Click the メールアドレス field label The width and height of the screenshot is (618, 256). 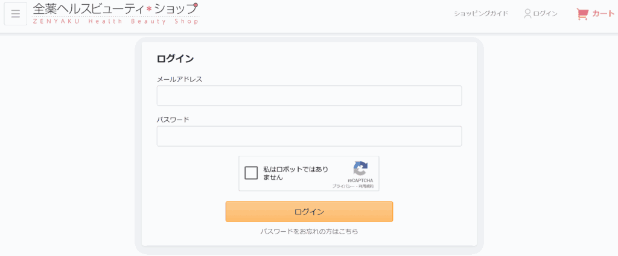click(x=180, y=79)
